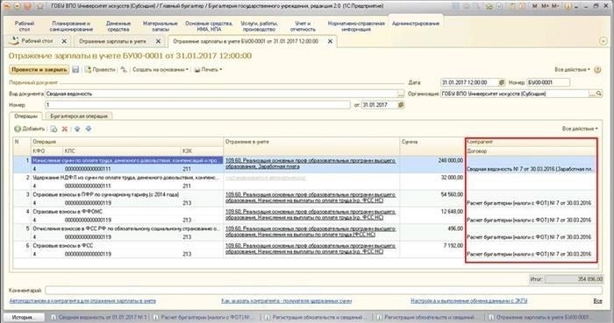614x323 pixels.
Task: Close the БУ00-0001 document tab
Action: pos(330,41)
